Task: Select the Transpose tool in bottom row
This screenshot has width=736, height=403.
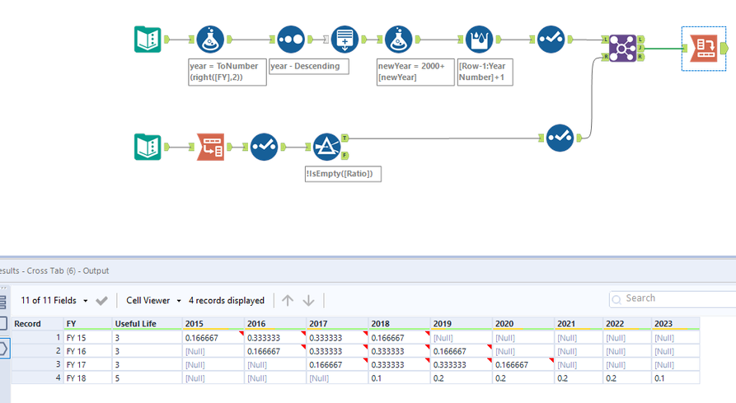Action: tap(210, 147)
